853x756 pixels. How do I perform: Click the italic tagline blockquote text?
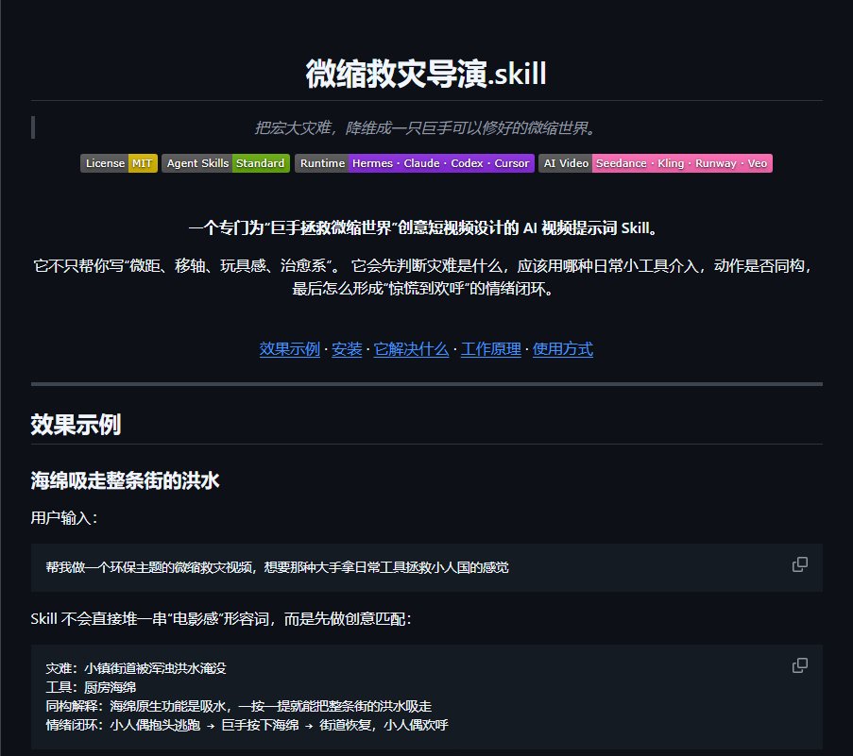click(x=427, y=128)
